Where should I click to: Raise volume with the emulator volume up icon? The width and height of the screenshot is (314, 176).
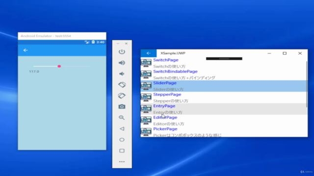[122, 63]
